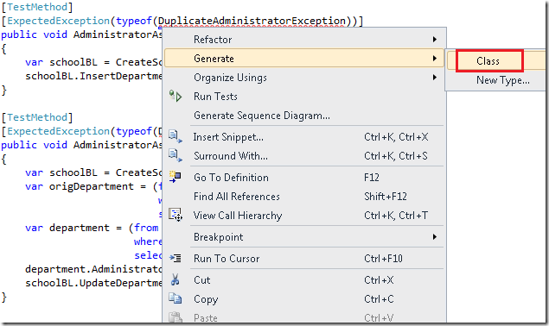
Task: Select Go To Definition
Action: click(x=304, y=177)
